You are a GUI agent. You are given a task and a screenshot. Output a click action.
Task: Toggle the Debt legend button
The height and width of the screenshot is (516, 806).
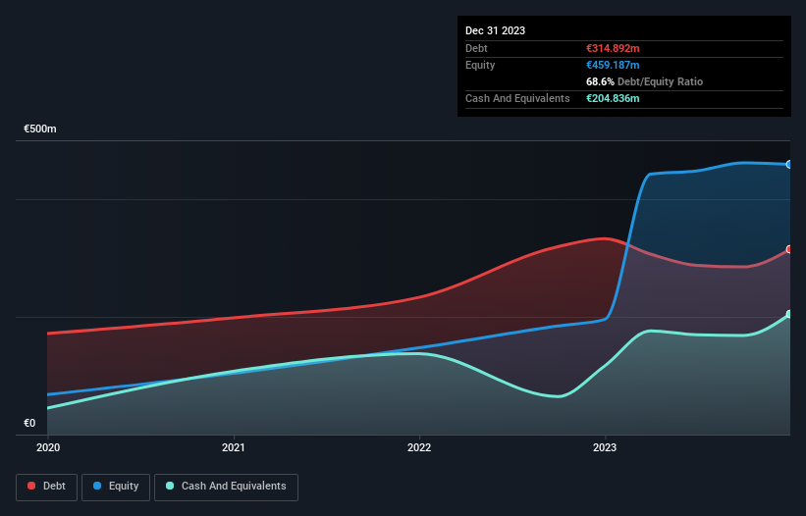pyautogui.click(x=47, y=487)
